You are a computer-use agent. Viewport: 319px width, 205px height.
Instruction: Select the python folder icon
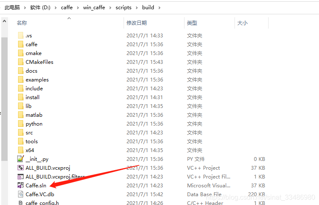tap(21, 124)
